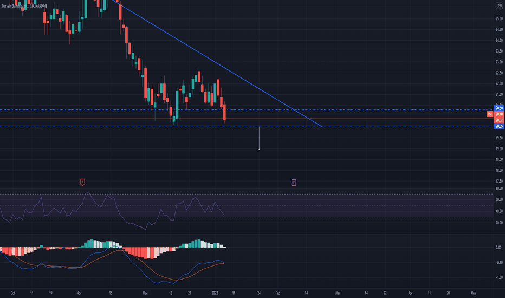Click the red past earnings E marker
The image size is (505, 298).
(82, 183)
